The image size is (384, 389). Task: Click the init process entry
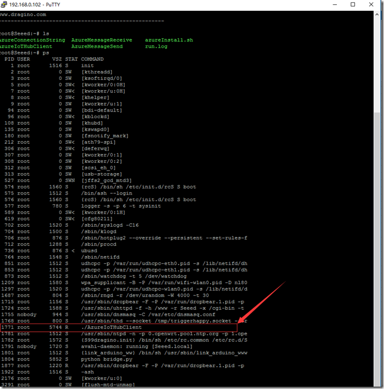88,66
